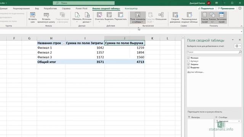The height and width of the screenshot is (137, 244).
Task: Select column header I
Action: pyautogui.click(x=85, y=38)
